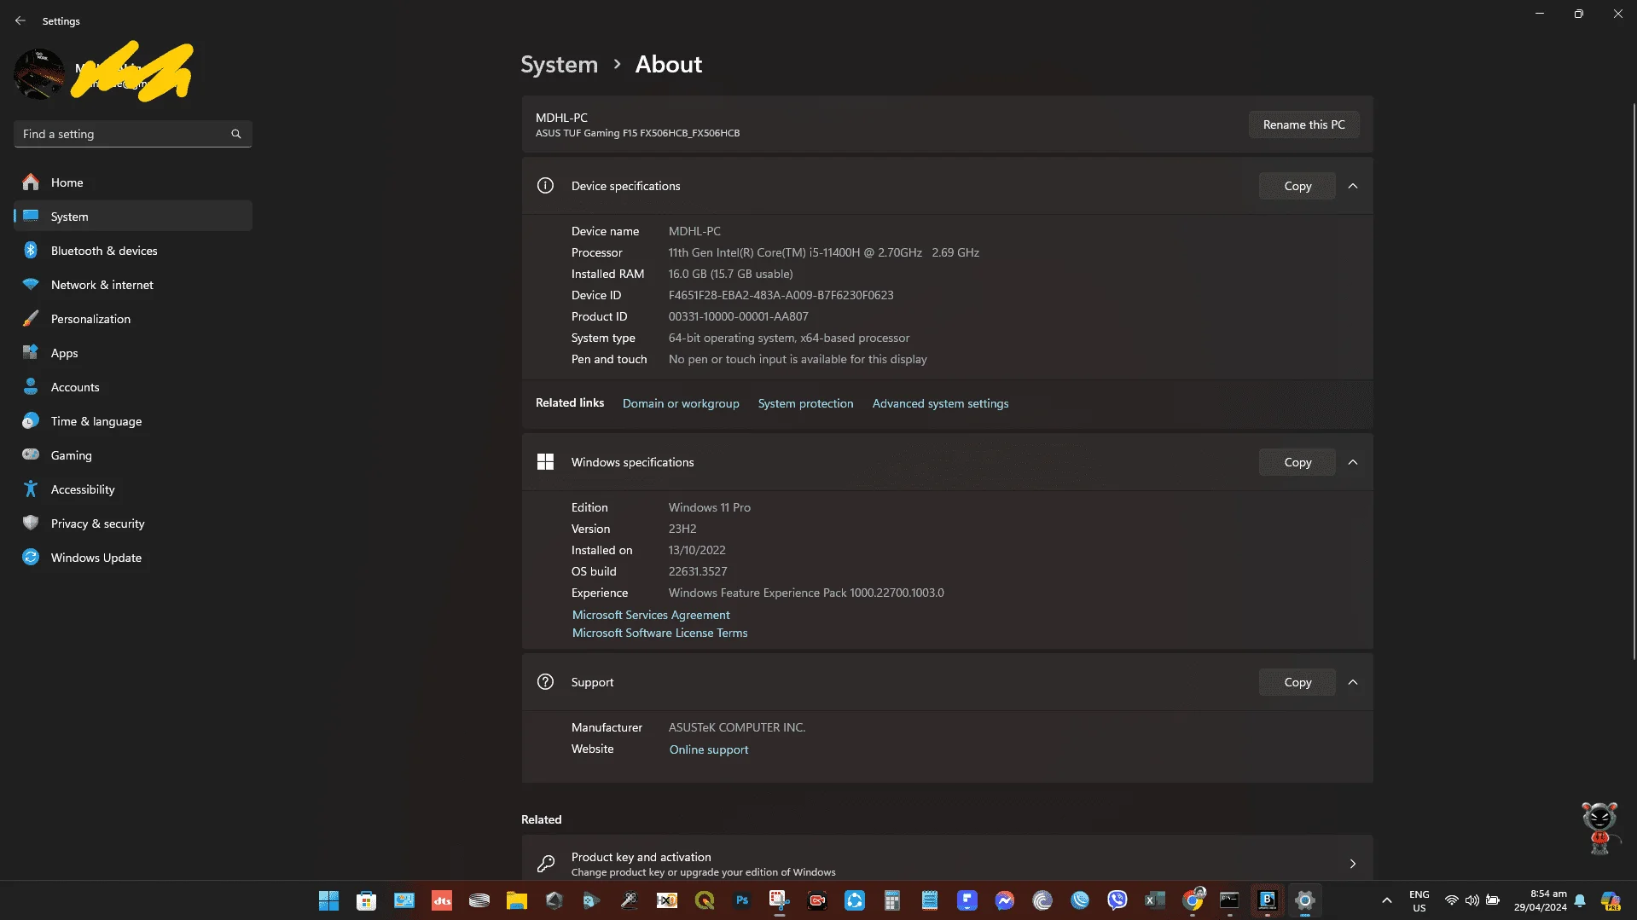Select Time & language in sidebar
This screenshot has width=1637, height=920.
tap(133, 421)
